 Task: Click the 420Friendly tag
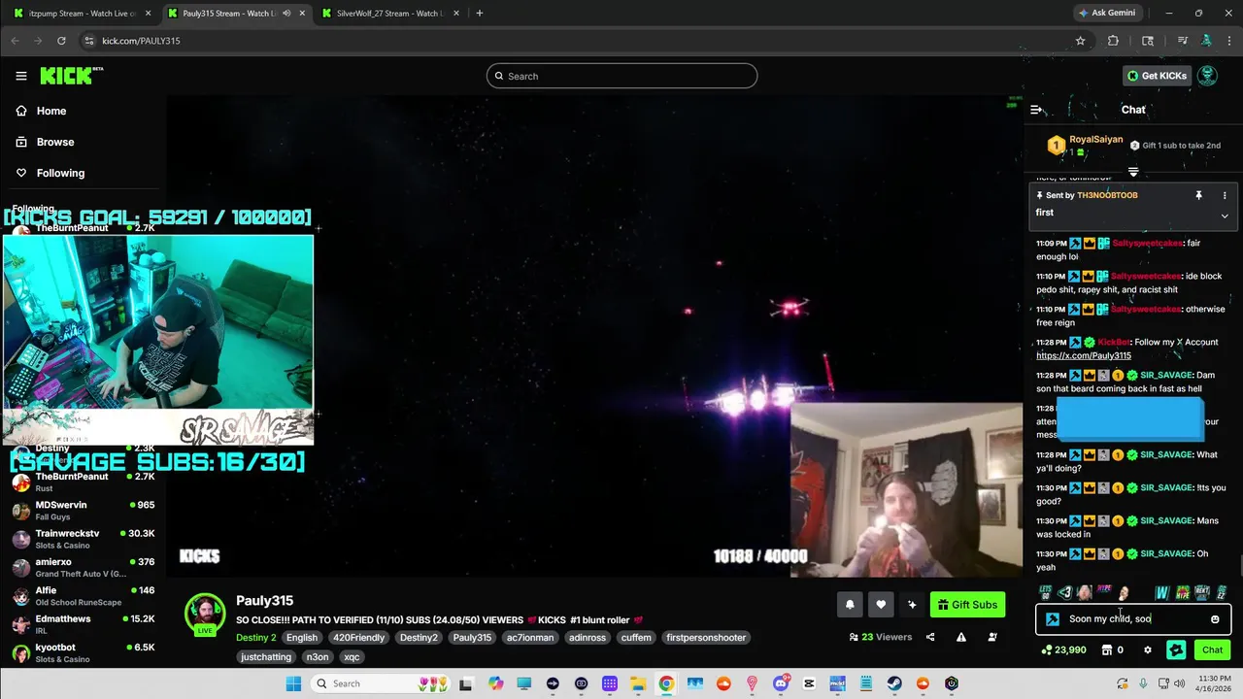pos(357,638)
